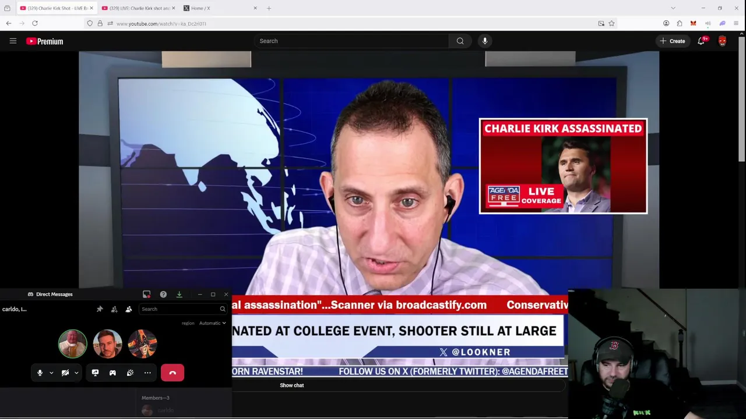The image size is (746, 419).
Task: Reload the current YouTube page
Action: 35,23
